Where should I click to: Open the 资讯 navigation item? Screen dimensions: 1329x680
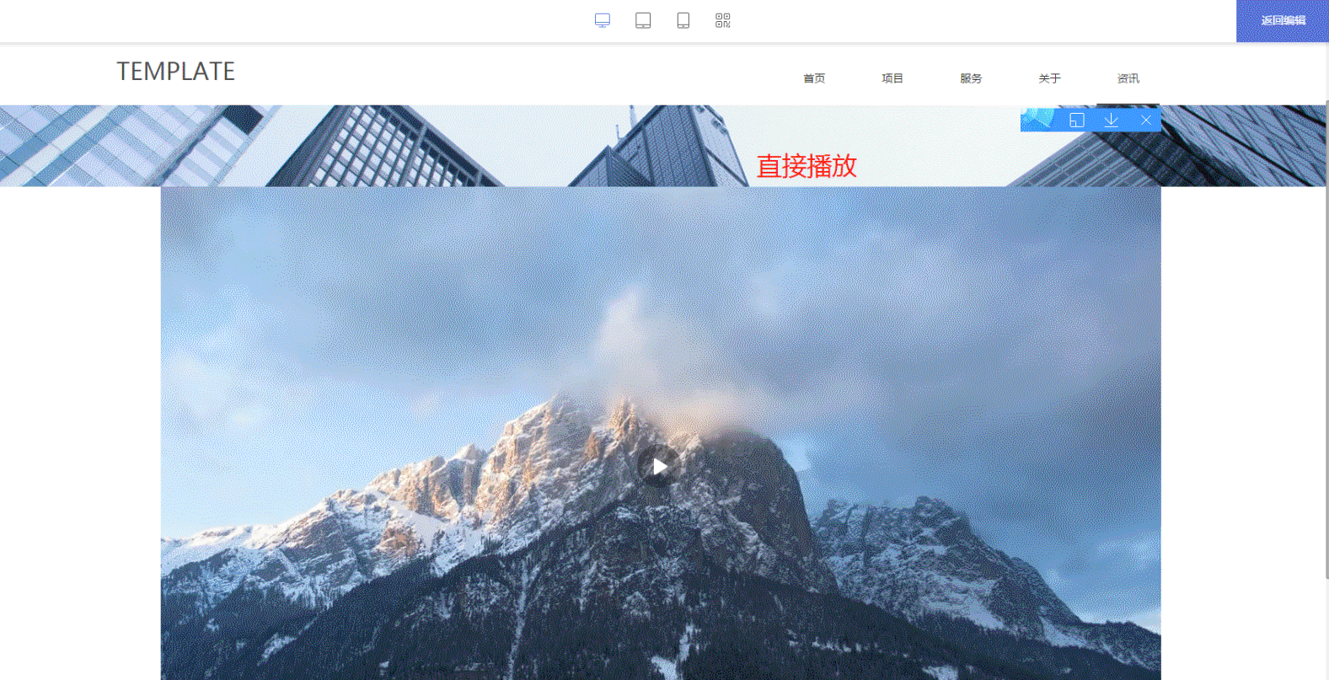pos(1128,78)
